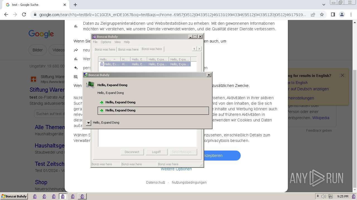Reload the Google search page
Viewport: 357px width, 200px height.
[24, 14]
